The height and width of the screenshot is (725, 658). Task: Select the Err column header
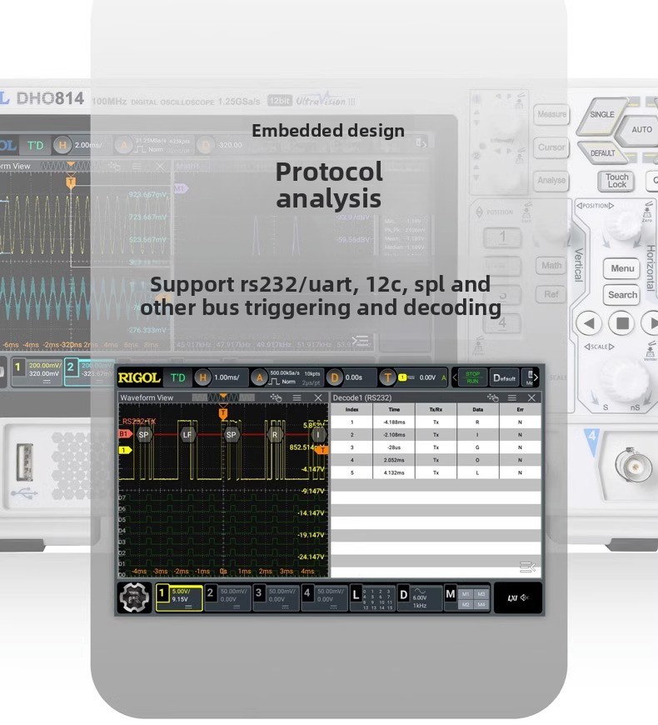(520, 410)
